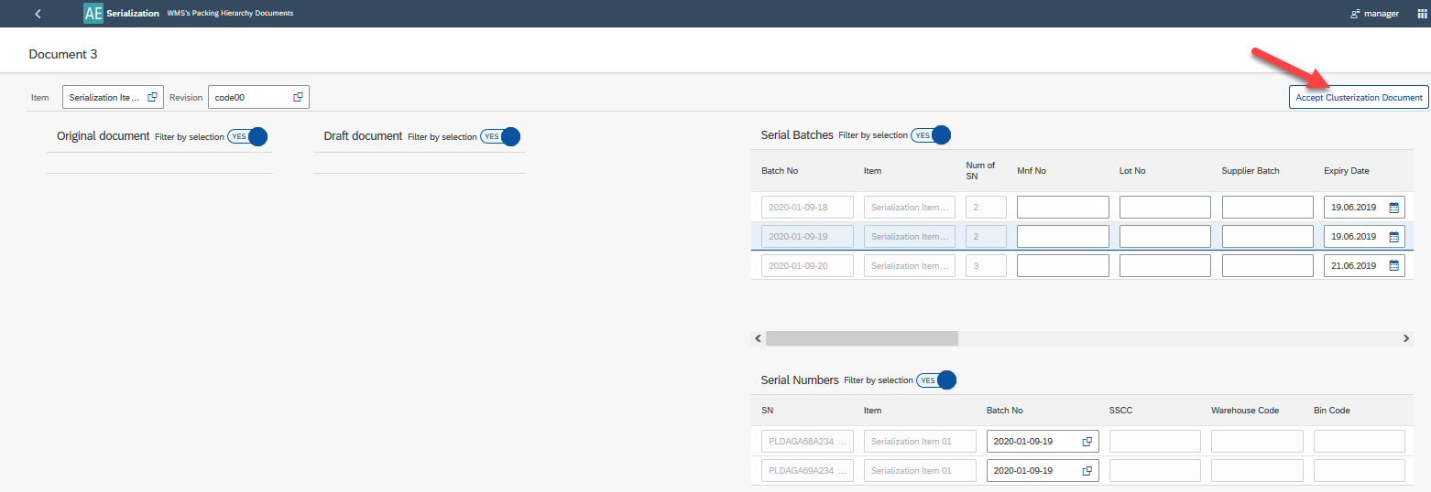Switch off Serial Numbers filter by selection
The width and height of the screenshot is (1431, 492).
pos(936,380)
